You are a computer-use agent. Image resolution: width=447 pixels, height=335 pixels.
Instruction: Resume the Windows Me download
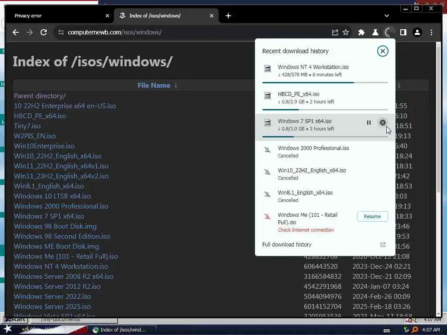pos(372,216)
